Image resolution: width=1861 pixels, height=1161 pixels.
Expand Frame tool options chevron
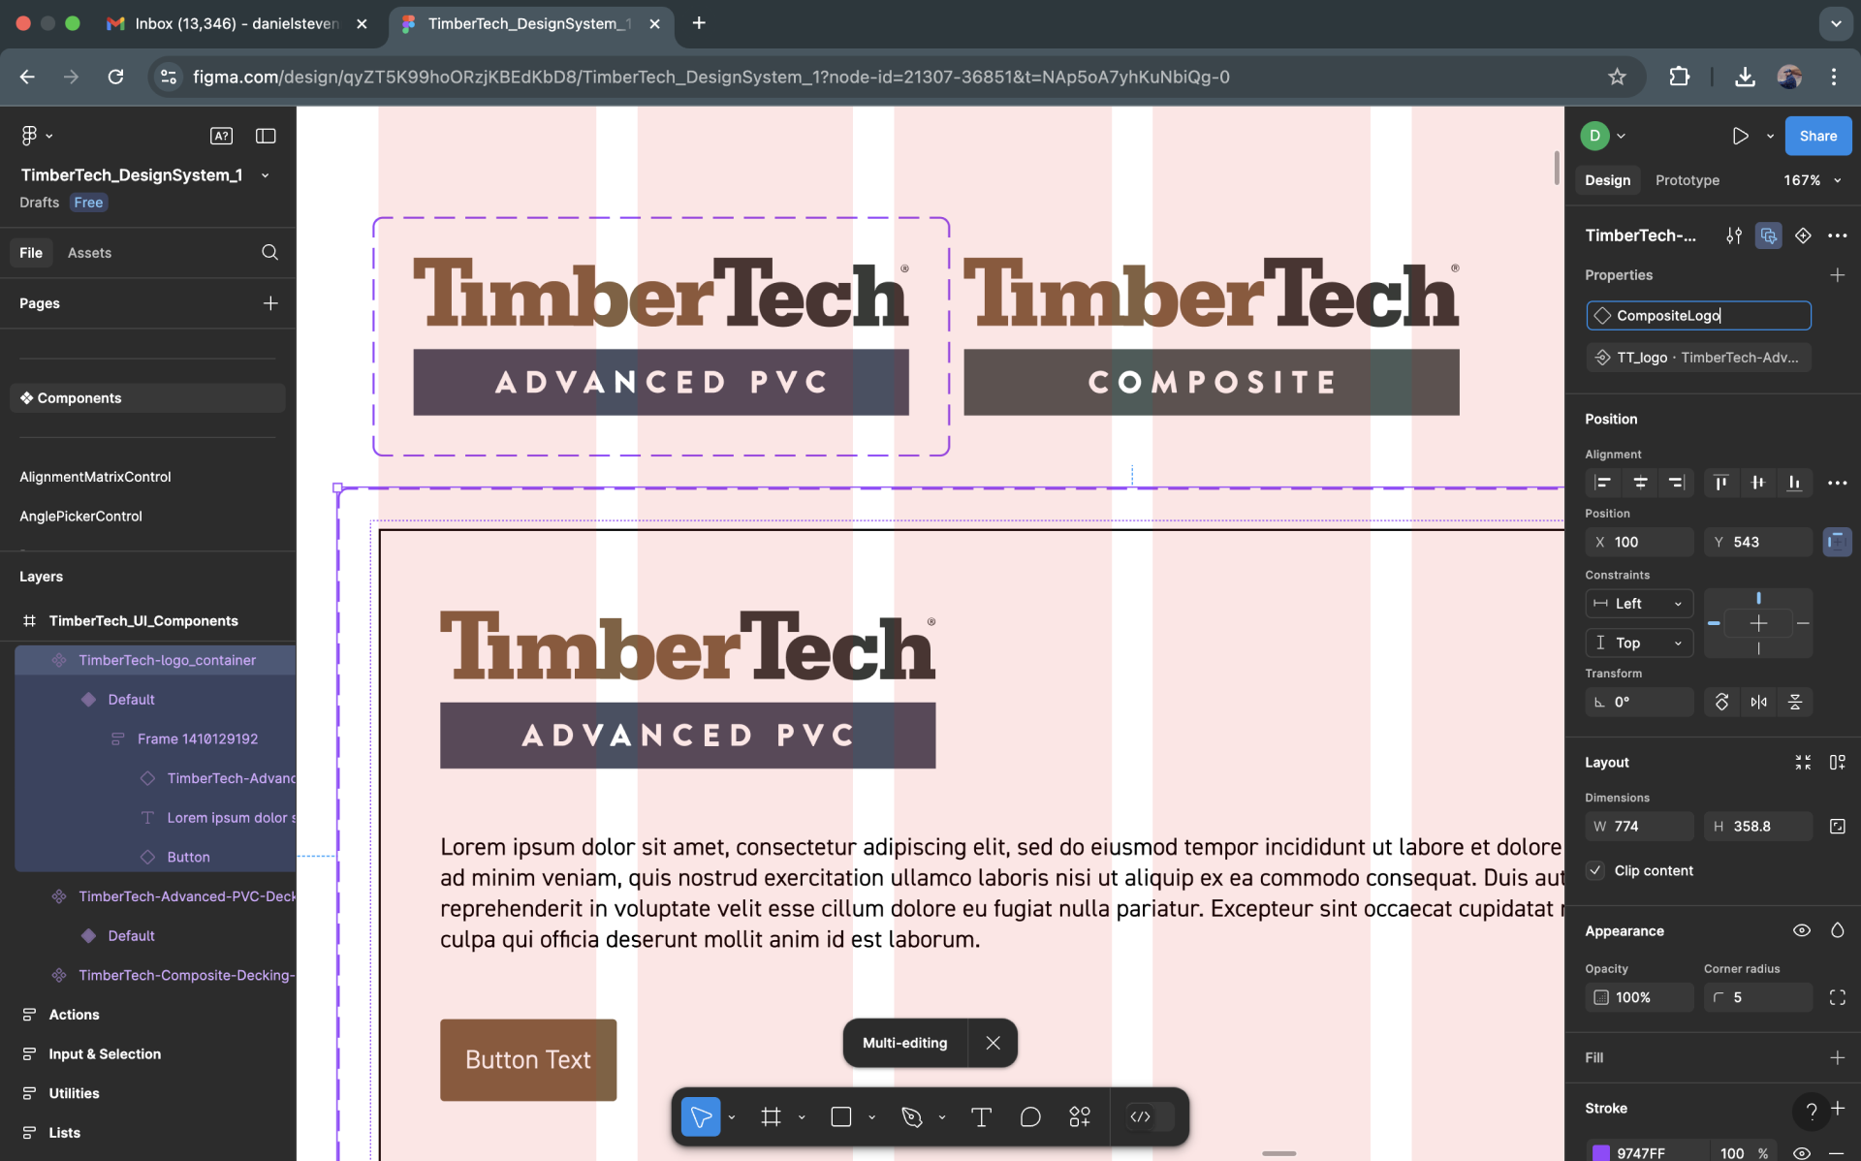[802, 1117]
